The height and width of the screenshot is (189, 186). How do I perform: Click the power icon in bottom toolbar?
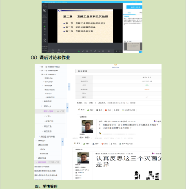[x=109, y=51]
